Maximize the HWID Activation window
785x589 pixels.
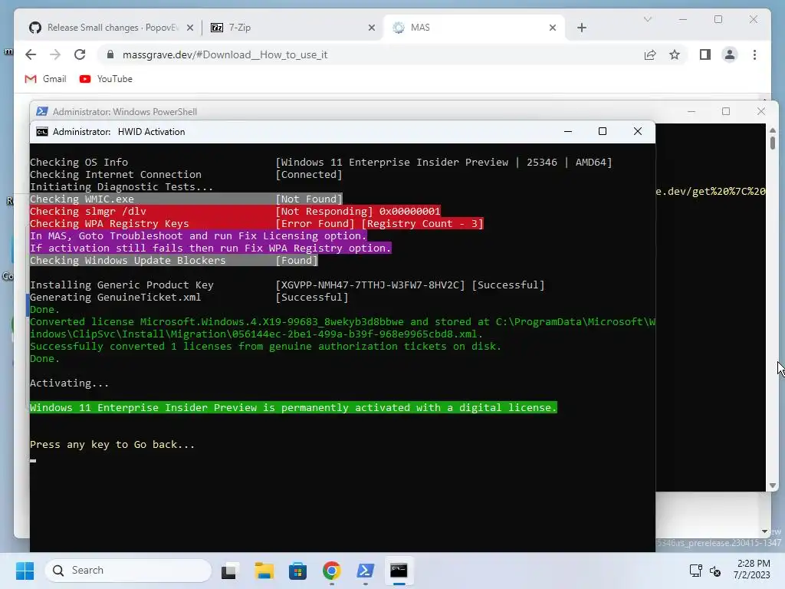point(603,131)
